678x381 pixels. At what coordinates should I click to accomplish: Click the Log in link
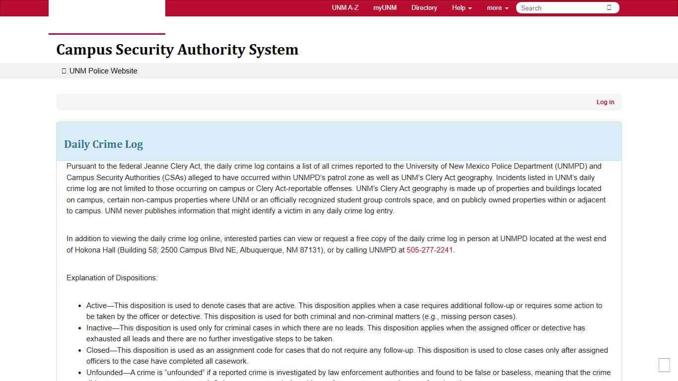605,102
